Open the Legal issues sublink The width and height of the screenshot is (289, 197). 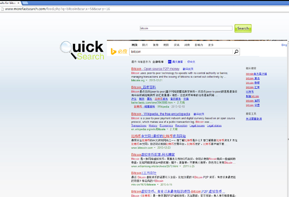click(197, 125)
